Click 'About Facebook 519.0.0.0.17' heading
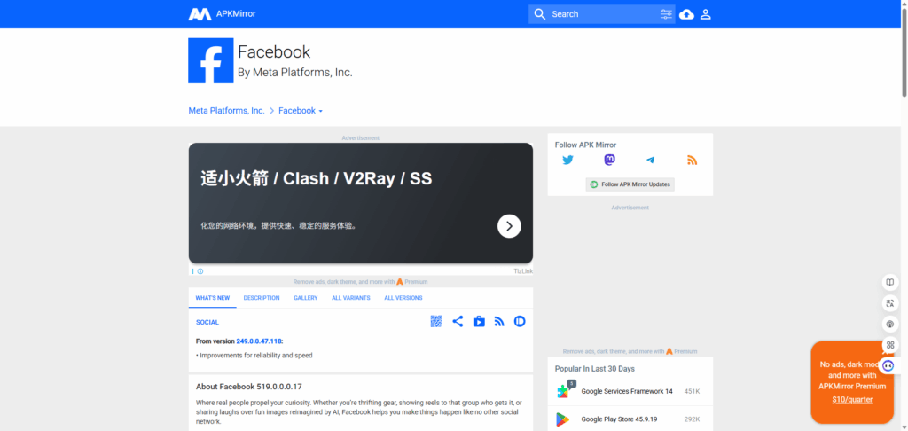Screen dimensions: 908x431 (x=249, y=387)
